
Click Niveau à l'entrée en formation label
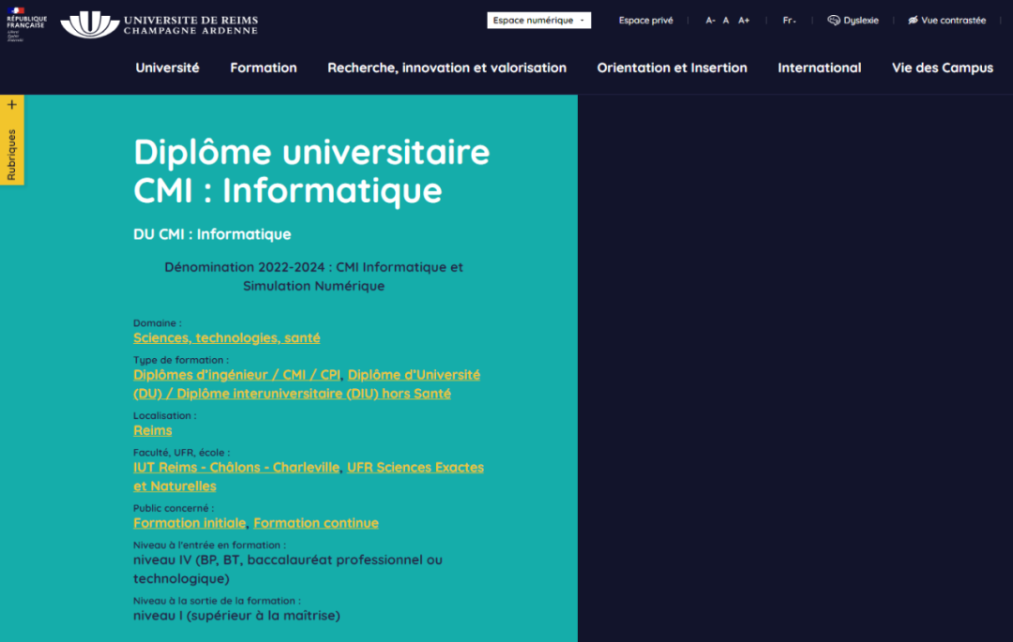209,545
